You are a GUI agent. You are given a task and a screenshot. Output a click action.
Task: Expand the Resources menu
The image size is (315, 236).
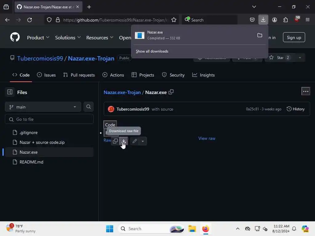(100, 37)
